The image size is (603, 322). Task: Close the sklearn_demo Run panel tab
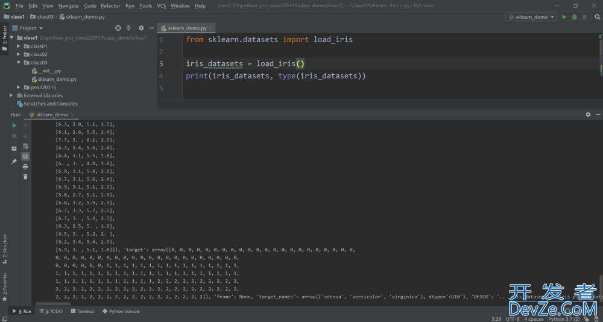pyautogui.click(x=73, y=115)
